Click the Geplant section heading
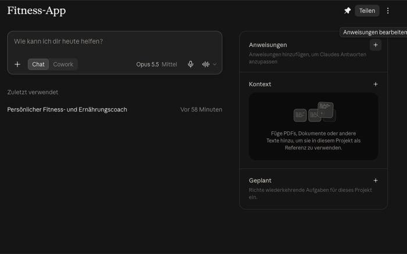Screen dimensions: 407x254 (x=260, y=180)
